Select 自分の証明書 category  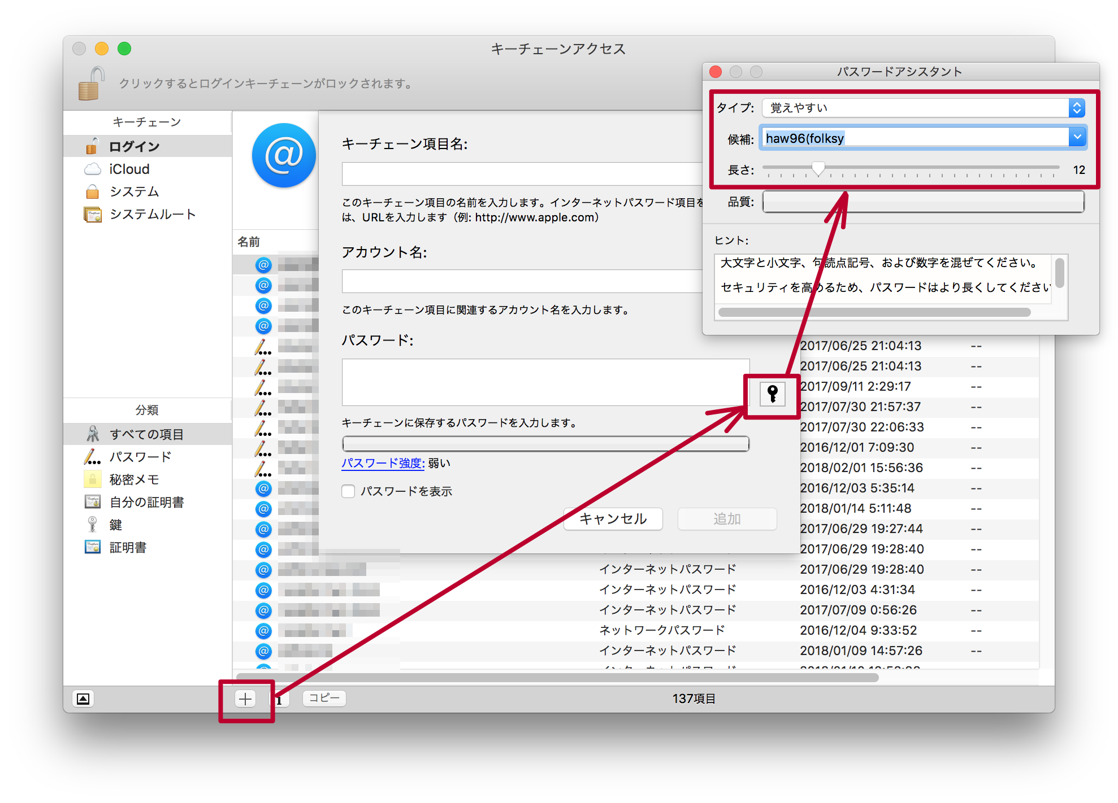[x=146, y=502]
